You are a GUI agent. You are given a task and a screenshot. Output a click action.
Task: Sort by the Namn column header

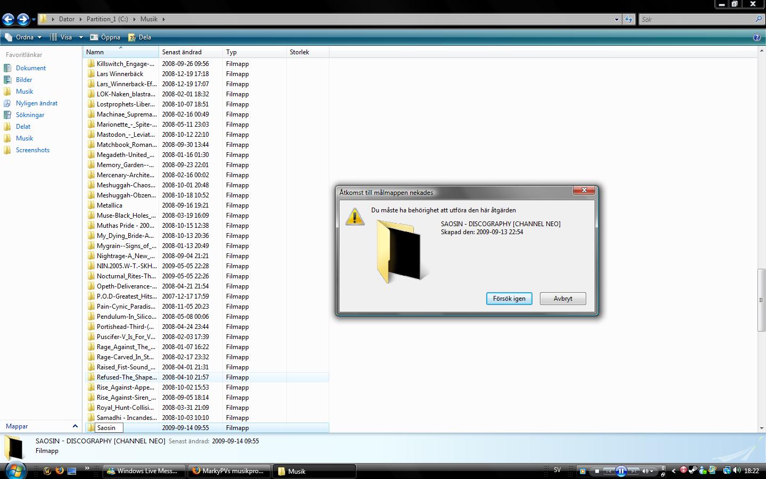(x=121, y=52)
